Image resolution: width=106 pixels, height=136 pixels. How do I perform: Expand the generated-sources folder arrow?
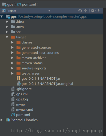pos(12,47)
